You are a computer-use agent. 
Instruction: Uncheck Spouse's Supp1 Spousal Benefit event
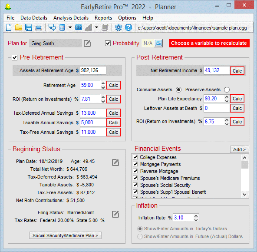point(135,192)
